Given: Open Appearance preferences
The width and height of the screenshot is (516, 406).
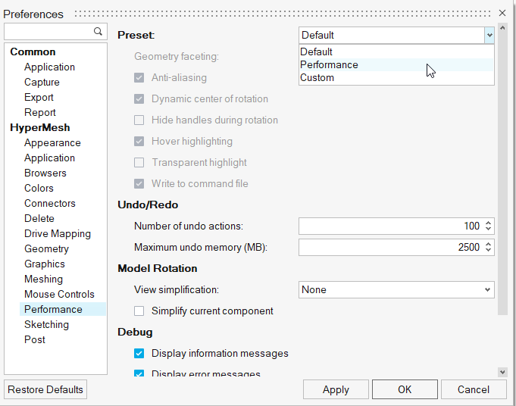Looking at the screenshot, I should coord(52,143).
